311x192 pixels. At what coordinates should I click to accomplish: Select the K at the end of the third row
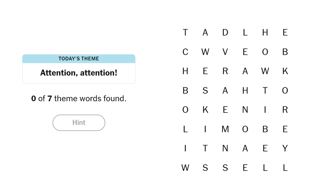click(285, 71)
